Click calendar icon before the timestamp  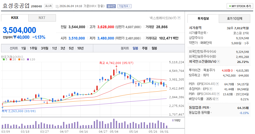point(57,6)
